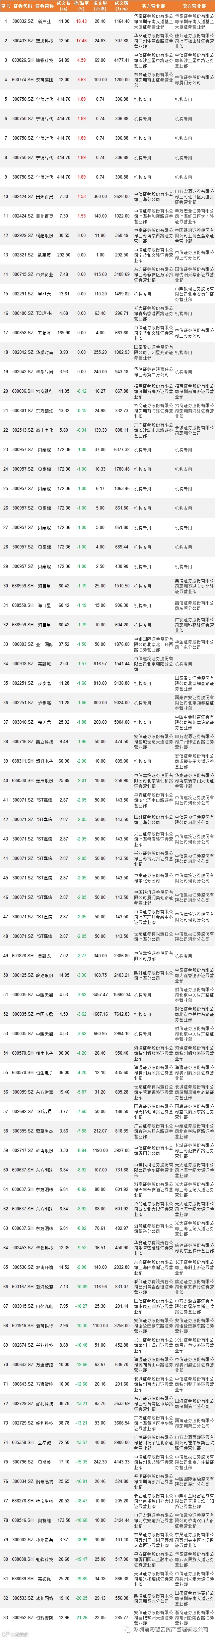Select the ST远程 stock name cell
Viewport: 215px width, 1639px height.
pos(45,1112)
